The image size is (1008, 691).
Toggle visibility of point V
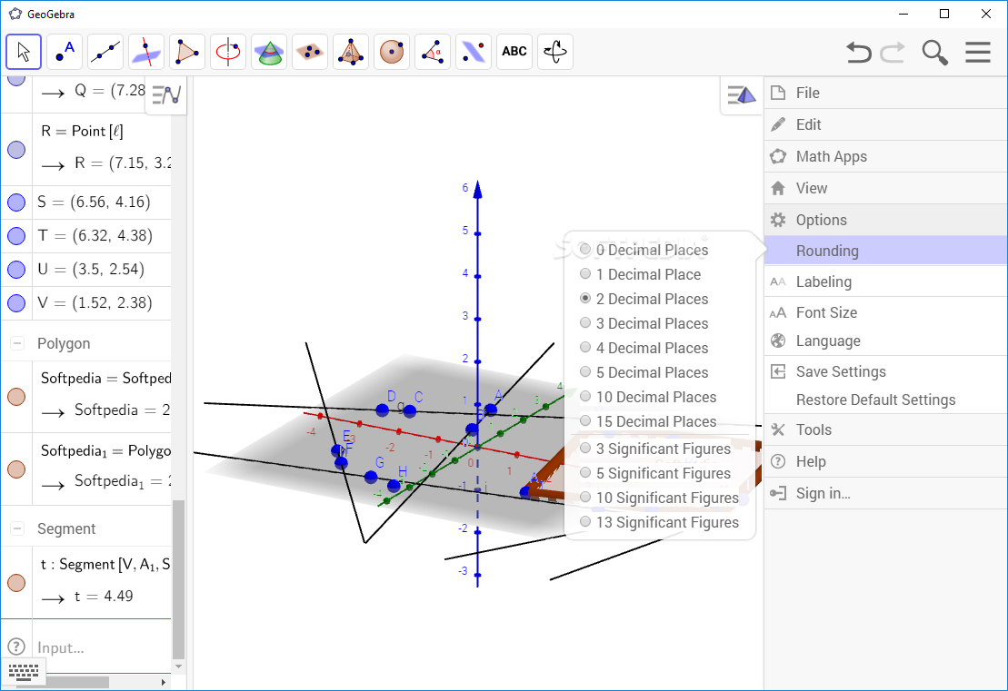16,302
